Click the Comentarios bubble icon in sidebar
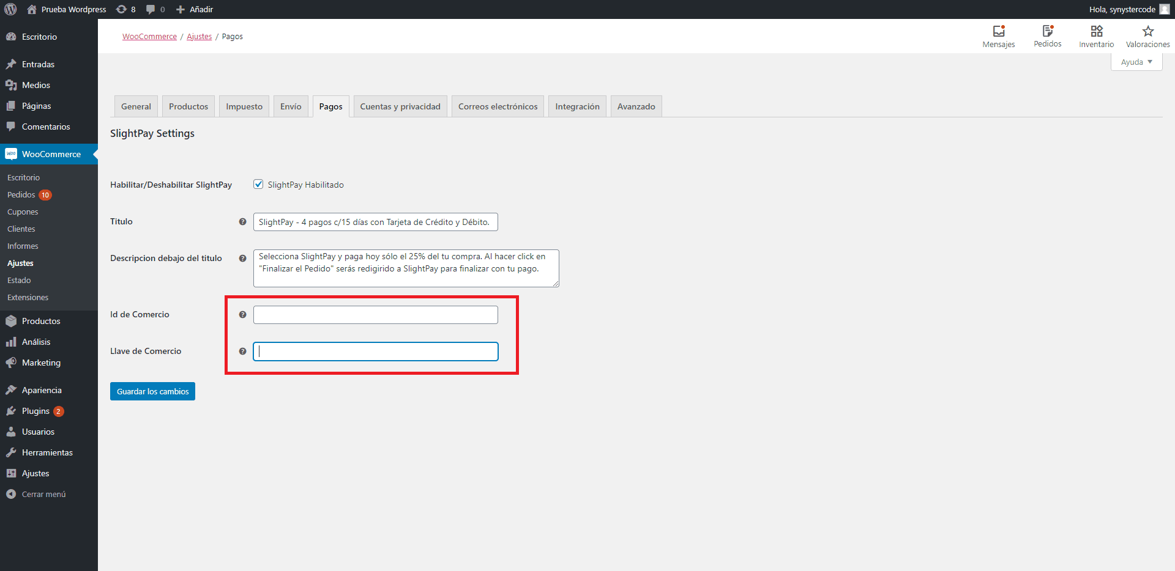This screenshot has height=571, width=1175. tap(11, 127)
